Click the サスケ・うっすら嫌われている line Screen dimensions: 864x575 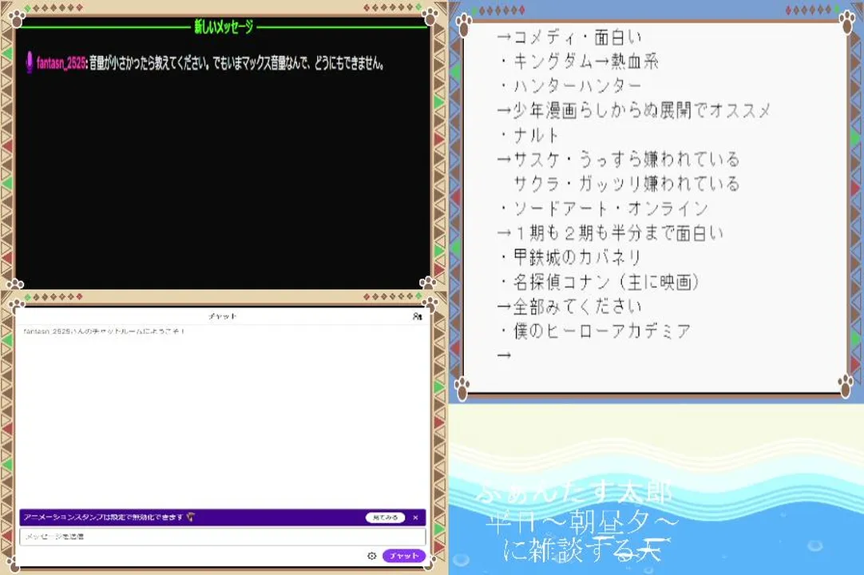pyautogui.click(x=618, y=160)
